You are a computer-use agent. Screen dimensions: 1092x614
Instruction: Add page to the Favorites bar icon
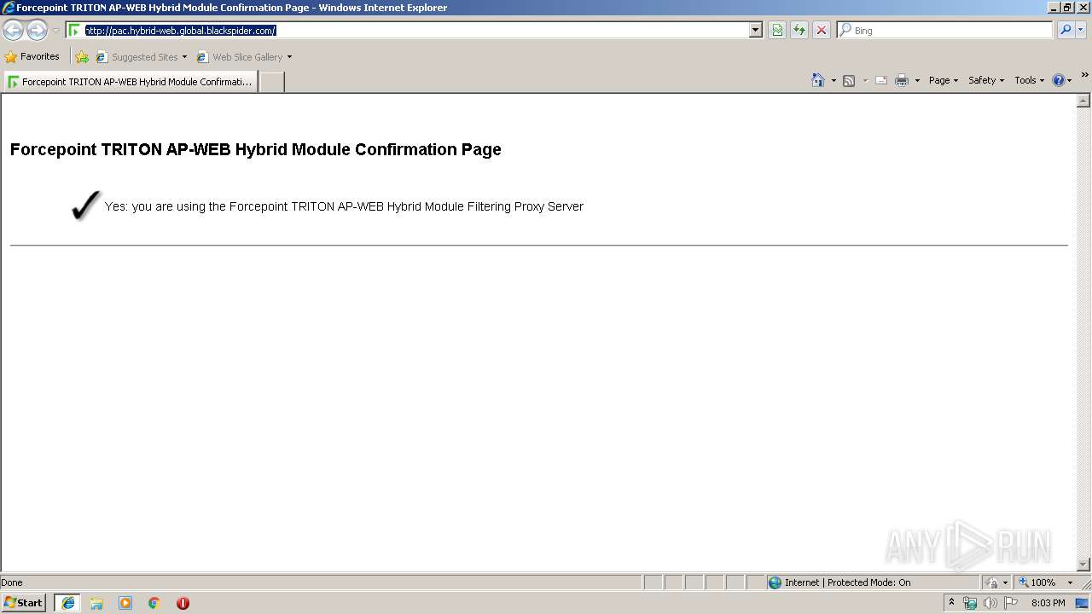[x=82, y=57]
